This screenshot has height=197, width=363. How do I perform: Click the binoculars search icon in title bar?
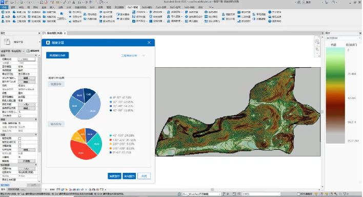[299, 3]
